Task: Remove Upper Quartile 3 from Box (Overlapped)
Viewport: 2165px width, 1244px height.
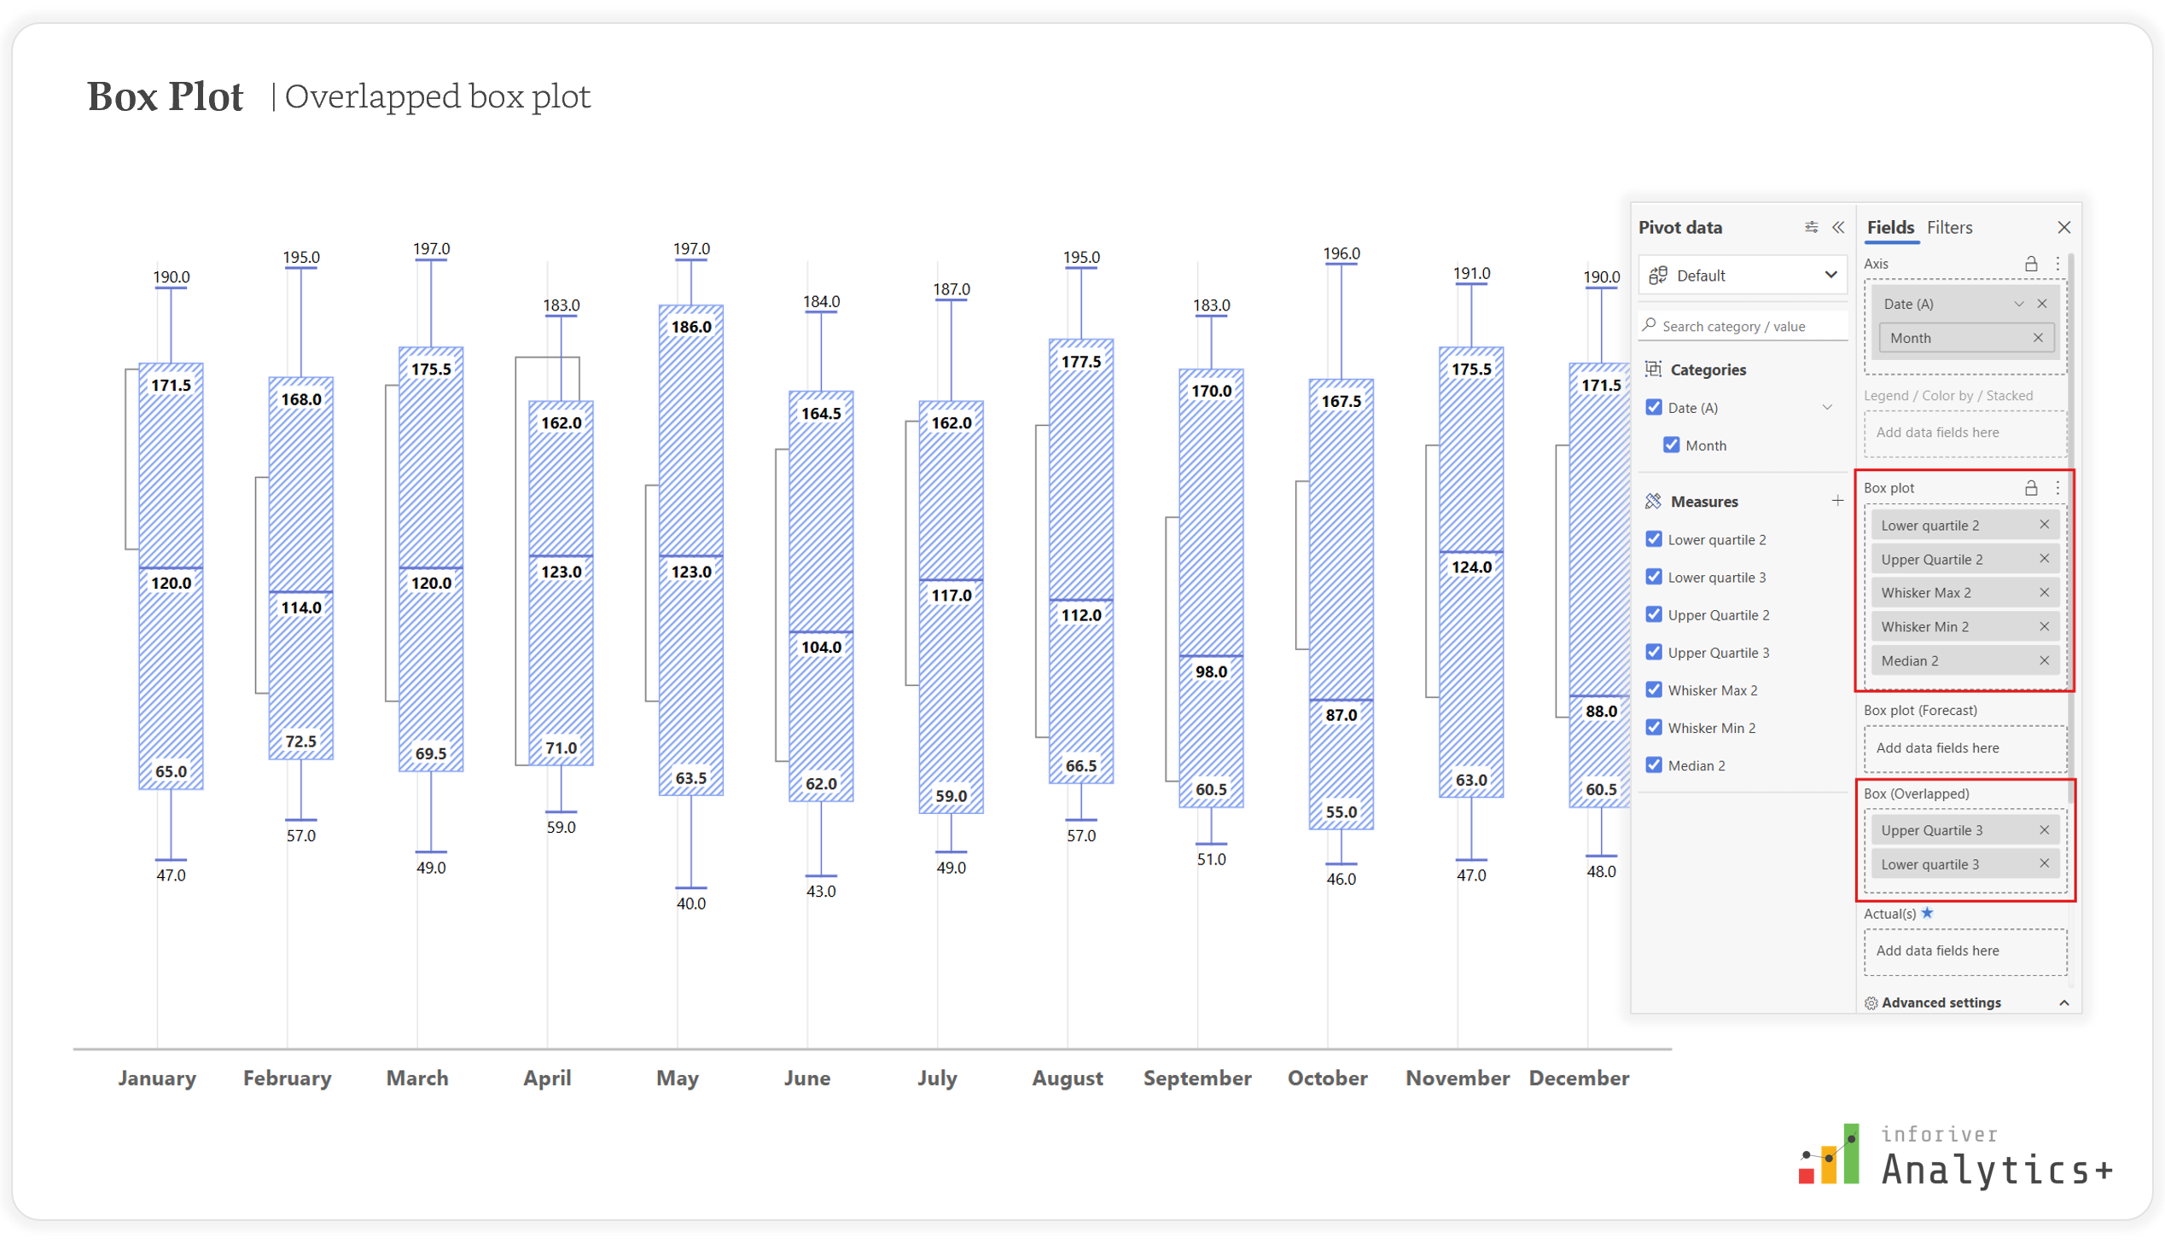Action: (2044, 829)
